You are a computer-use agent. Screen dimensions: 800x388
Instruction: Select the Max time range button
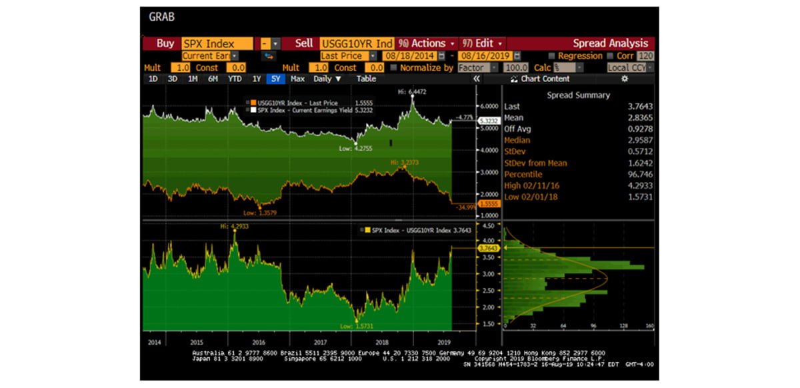tap(297, 79)
